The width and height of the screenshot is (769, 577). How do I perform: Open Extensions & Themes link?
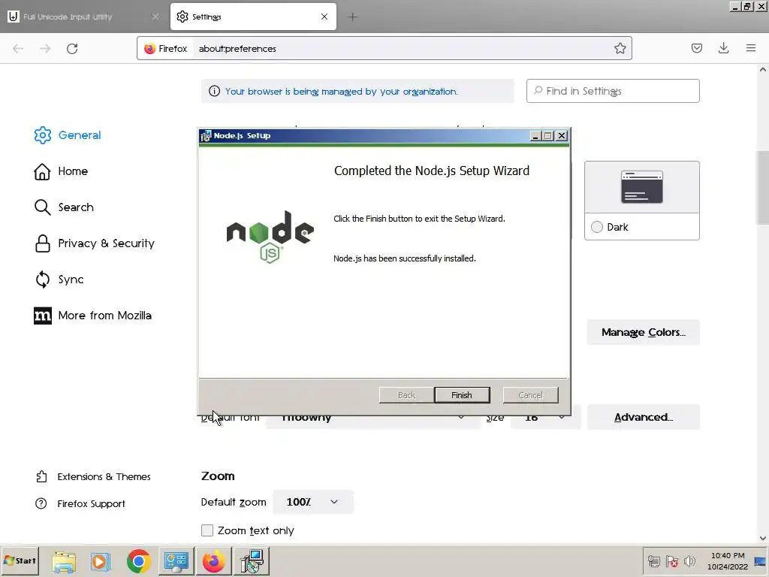coord(92,476)
